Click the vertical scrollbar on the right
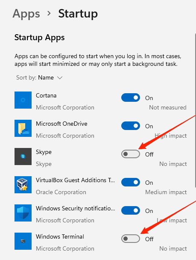Image resolution: width=196 pixels, height=260 pixels. point(195,110)
